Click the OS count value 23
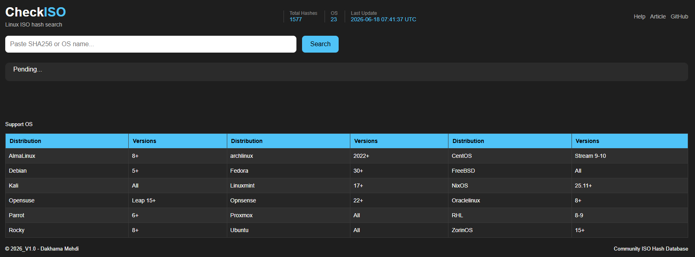 tap(334, 19)
